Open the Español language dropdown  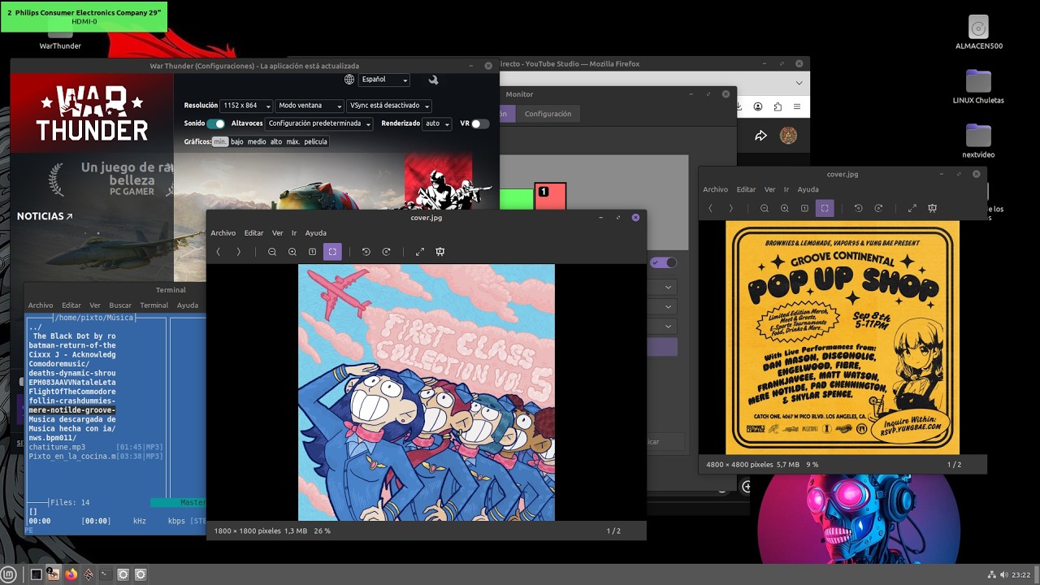pyautogui.click(x=384, y=80)
